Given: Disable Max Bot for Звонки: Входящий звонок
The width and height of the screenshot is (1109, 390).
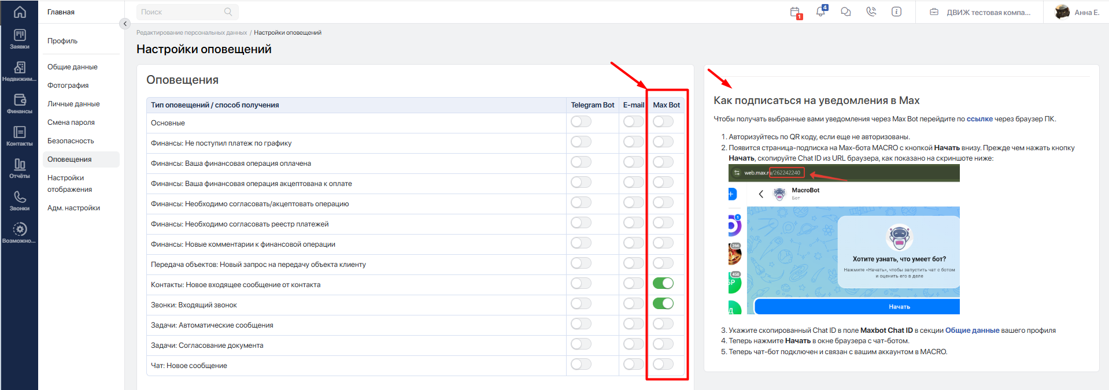Looking at the screenshot, I should point(663,303).
